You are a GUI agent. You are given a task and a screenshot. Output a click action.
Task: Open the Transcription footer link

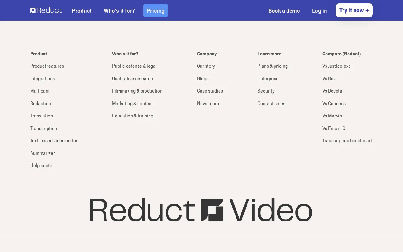click(x=43, y=129)
